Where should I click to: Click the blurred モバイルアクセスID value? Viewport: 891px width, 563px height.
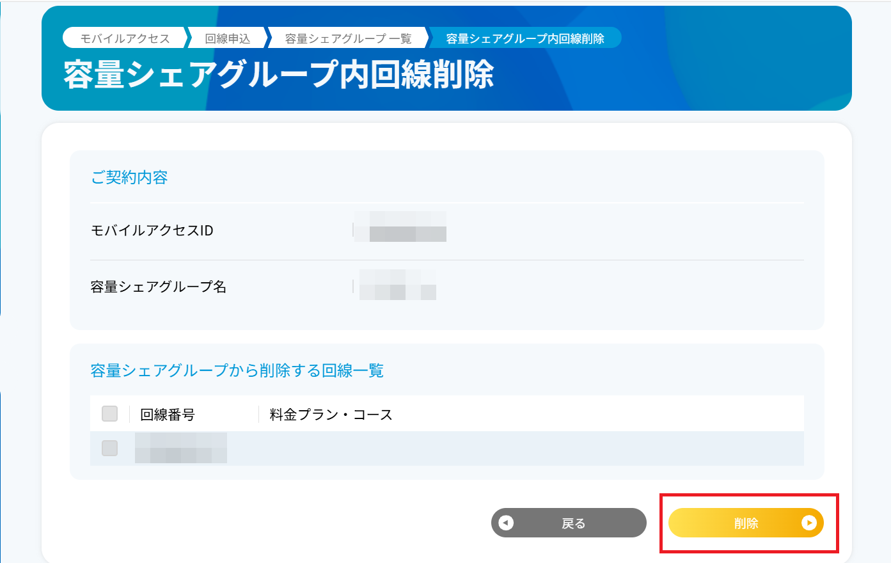pyautogui.click(x=400, y=226)
